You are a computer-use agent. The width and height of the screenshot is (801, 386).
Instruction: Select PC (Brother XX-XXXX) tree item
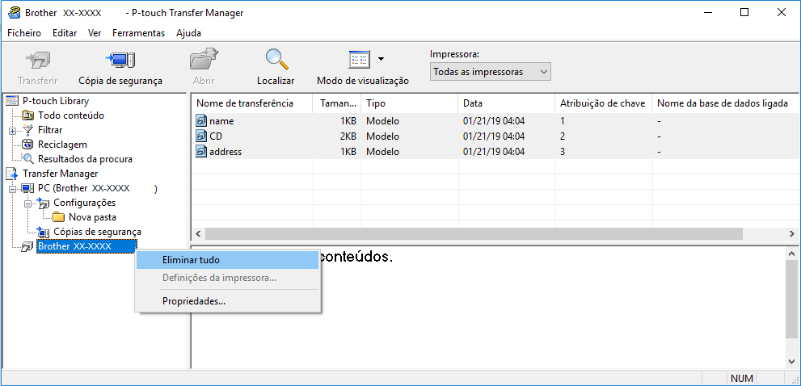pyautogui.click(x=97, y=188)
